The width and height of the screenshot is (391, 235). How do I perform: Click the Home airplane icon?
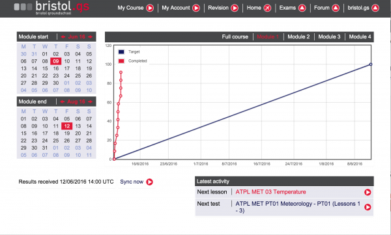[267, 8]
